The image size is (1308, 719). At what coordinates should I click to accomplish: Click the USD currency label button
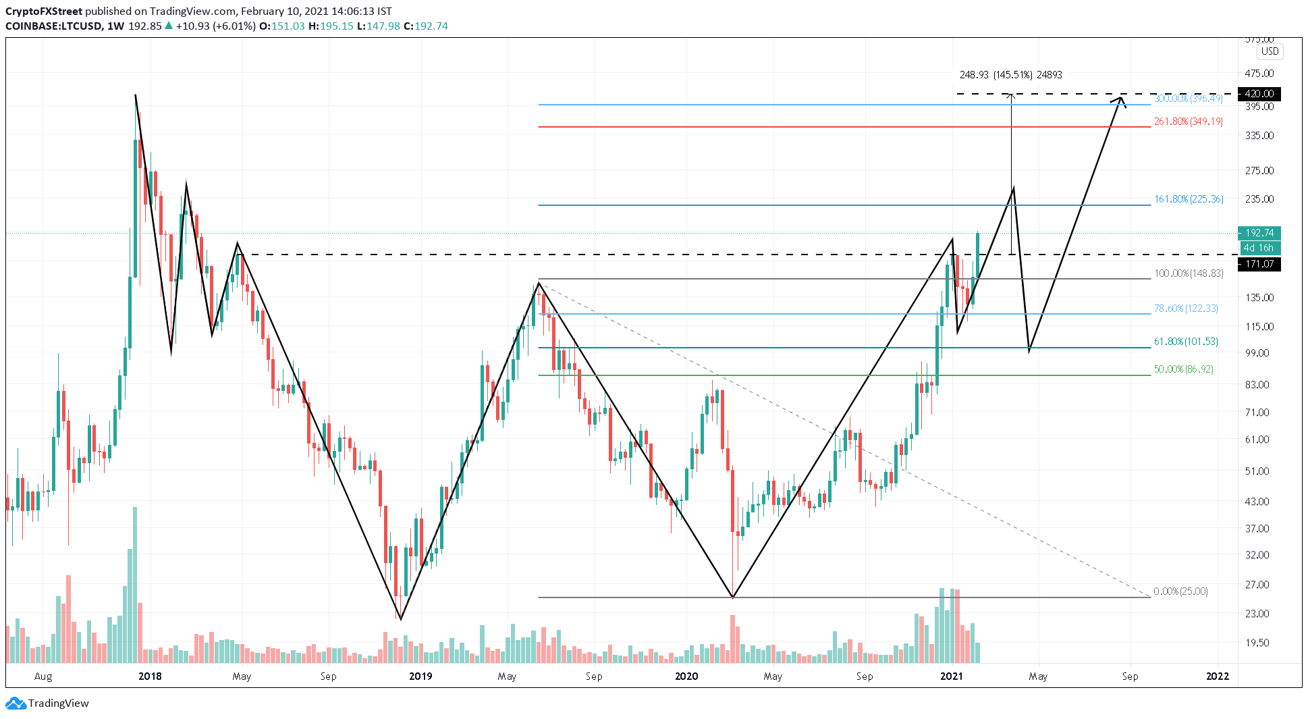coord(1270,51)
